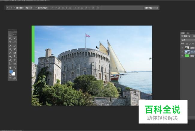Image resolution: width=195 pixels, height=131 pixels.
Task: Select the Pen tool
Action: point(10,60)
